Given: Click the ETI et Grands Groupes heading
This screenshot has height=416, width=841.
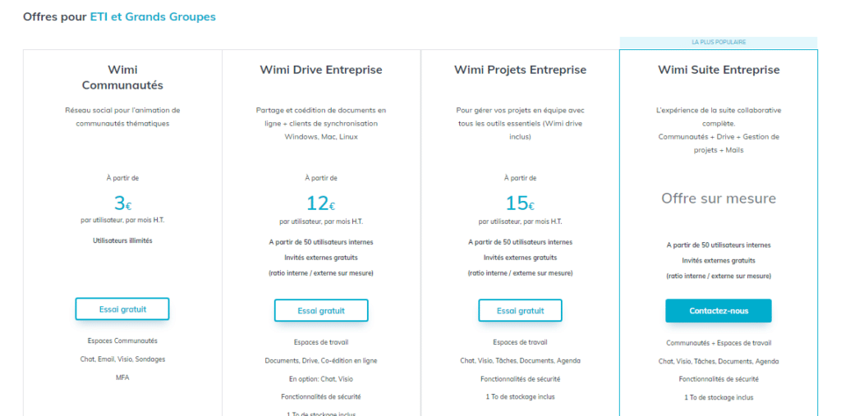Looking at the screenshot, I should pos(153,16).
